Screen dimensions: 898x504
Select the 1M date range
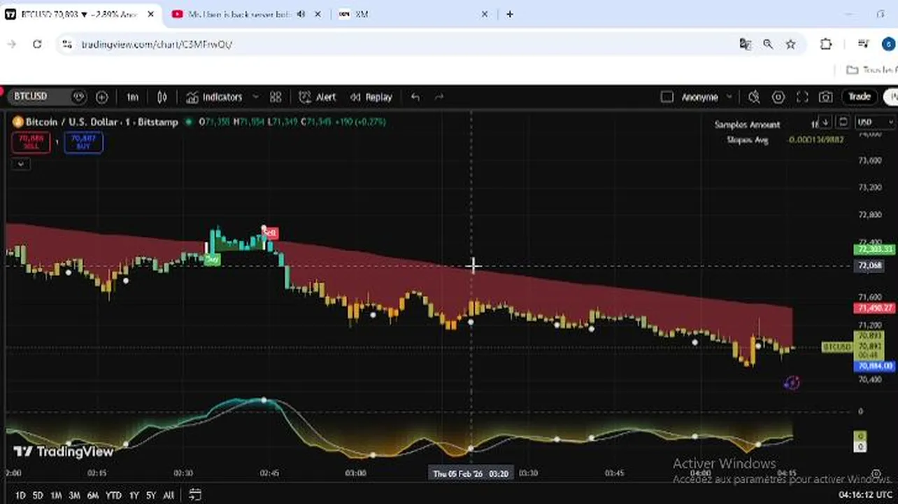click(56, 495)
